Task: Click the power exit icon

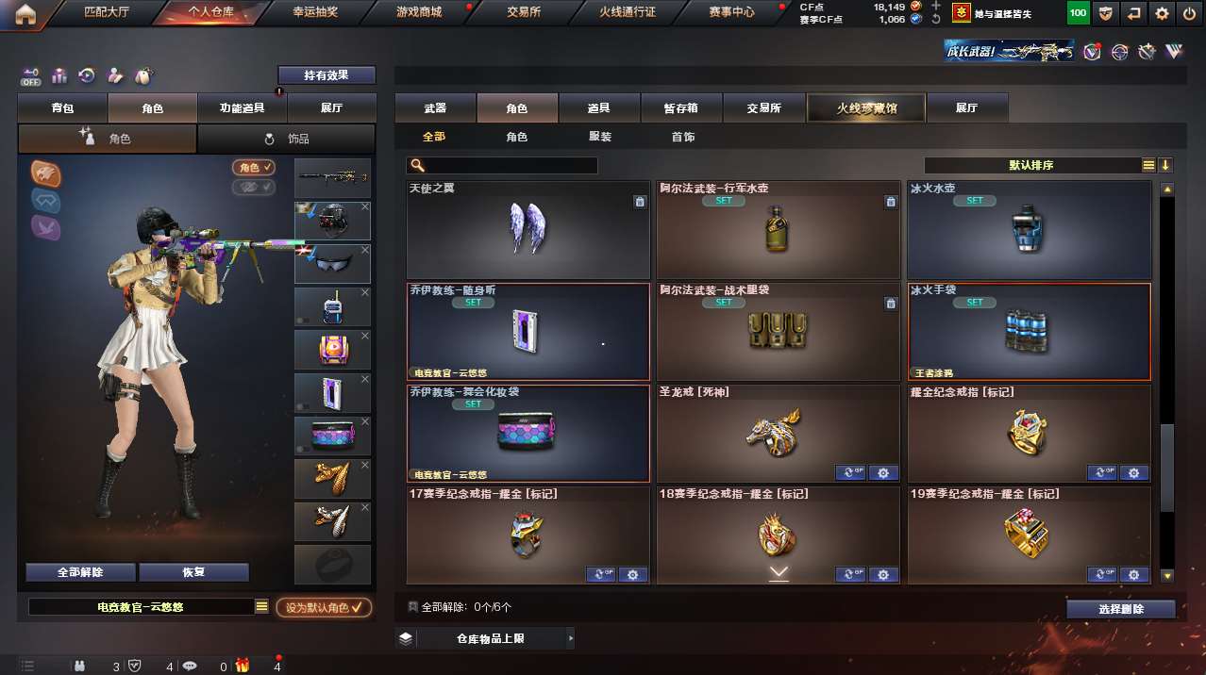Action: (x=1188, y=13)
